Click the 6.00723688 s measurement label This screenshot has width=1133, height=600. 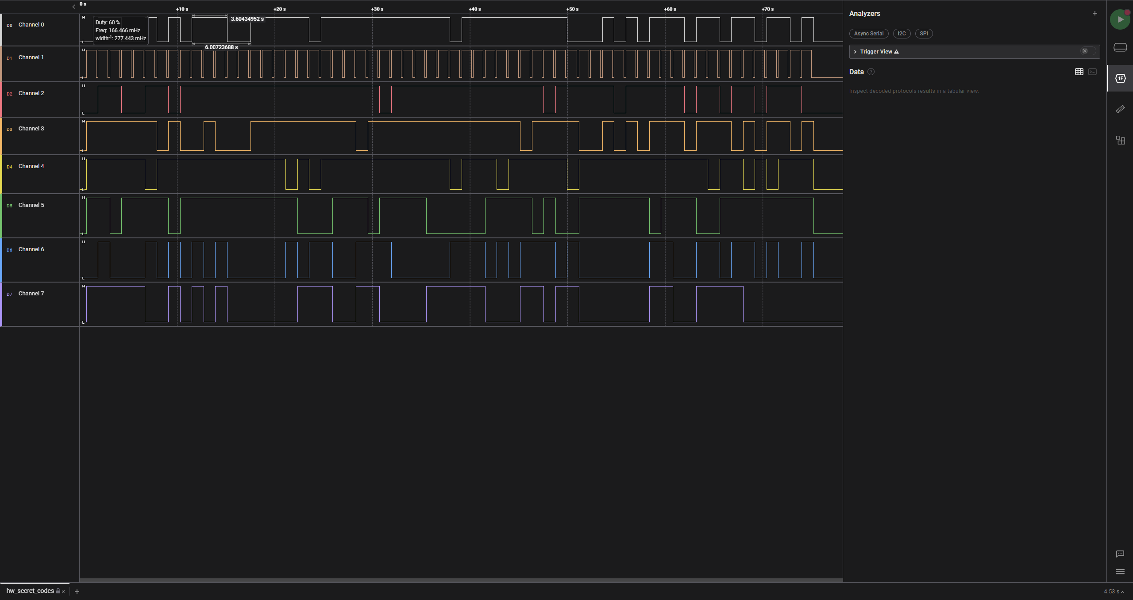221,47
